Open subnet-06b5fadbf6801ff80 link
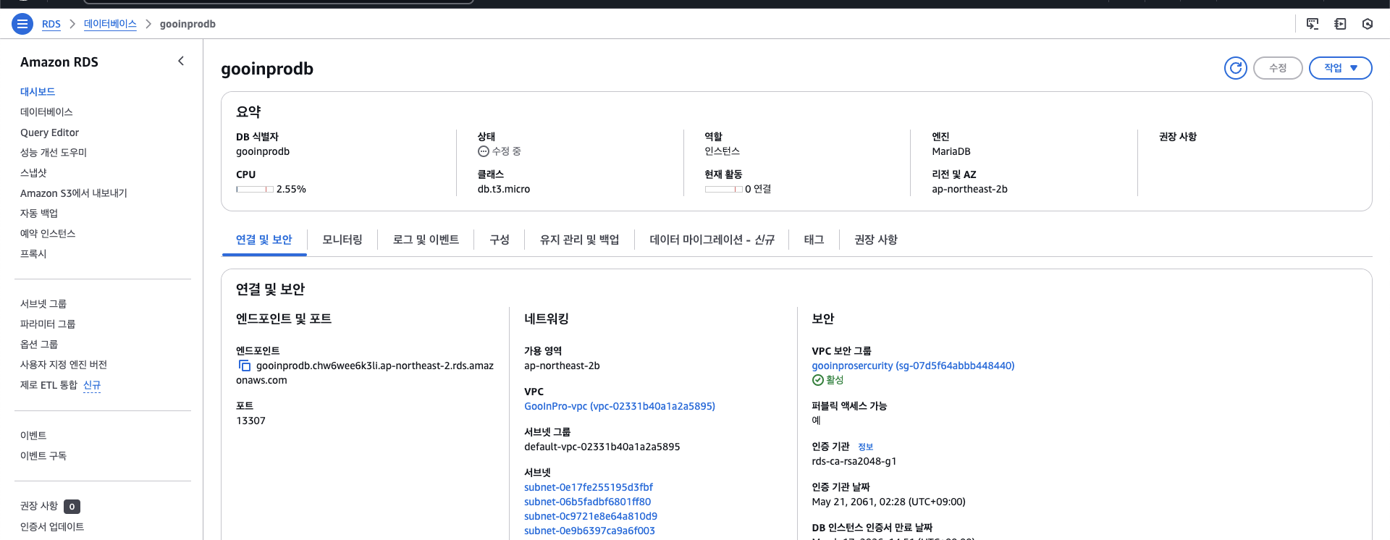 pyautogui.click(x=588, y=502)
